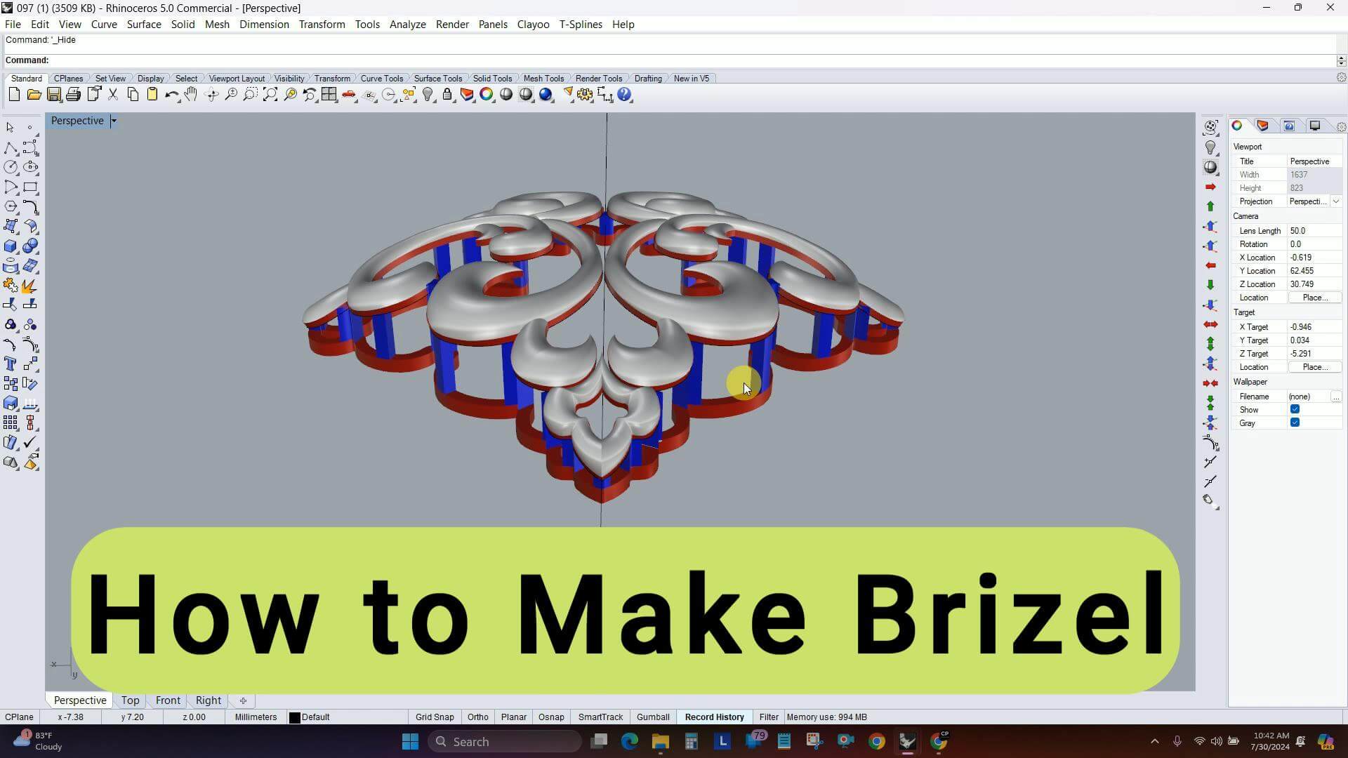Click the Lock objects padlock icon
The width and height of the screenshot is (1348, 758).
[x=447, y=95]
